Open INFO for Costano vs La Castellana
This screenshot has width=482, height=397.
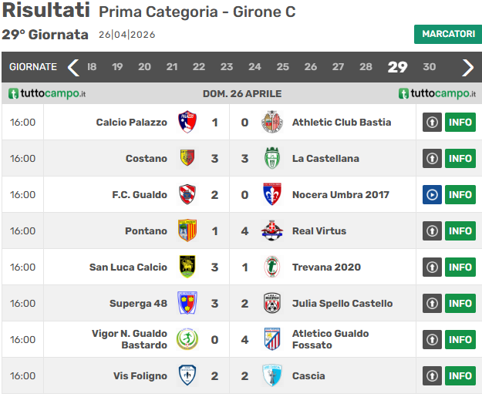(x=460, y=158)
